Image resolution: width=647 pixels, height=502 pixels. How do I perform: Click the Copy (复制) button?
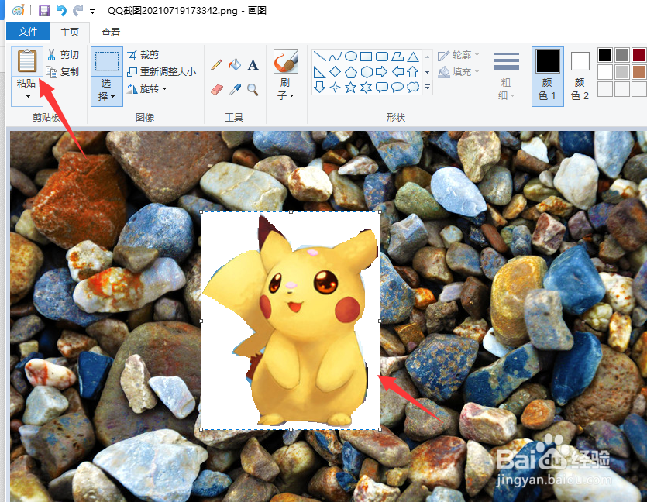click(x=63, y=72)
